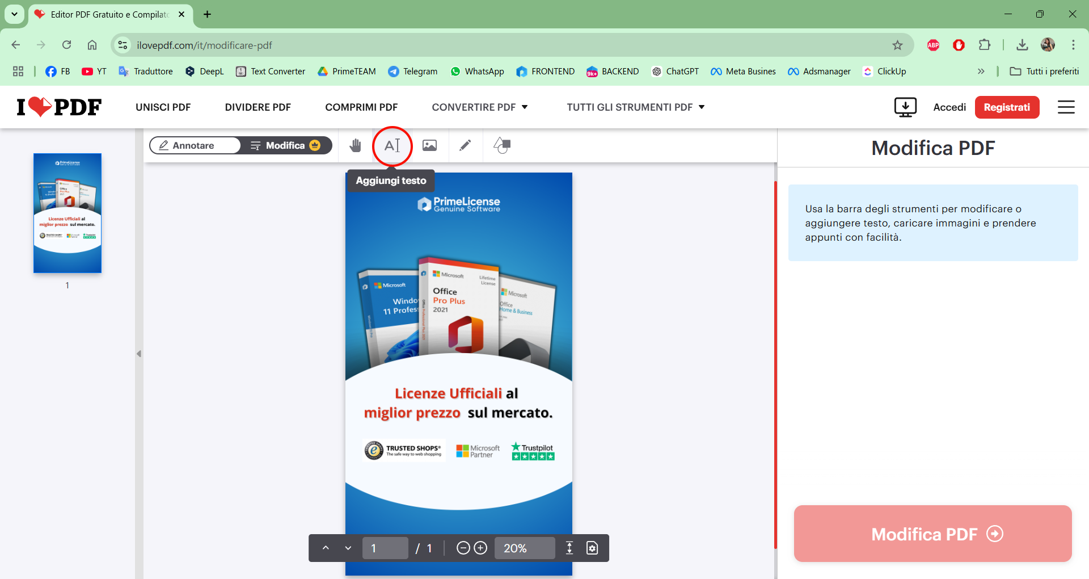Image resolution: width=1089 pixels, height=579 pixels.
Task: Select the hand pan tool
Action: (355, 145)
